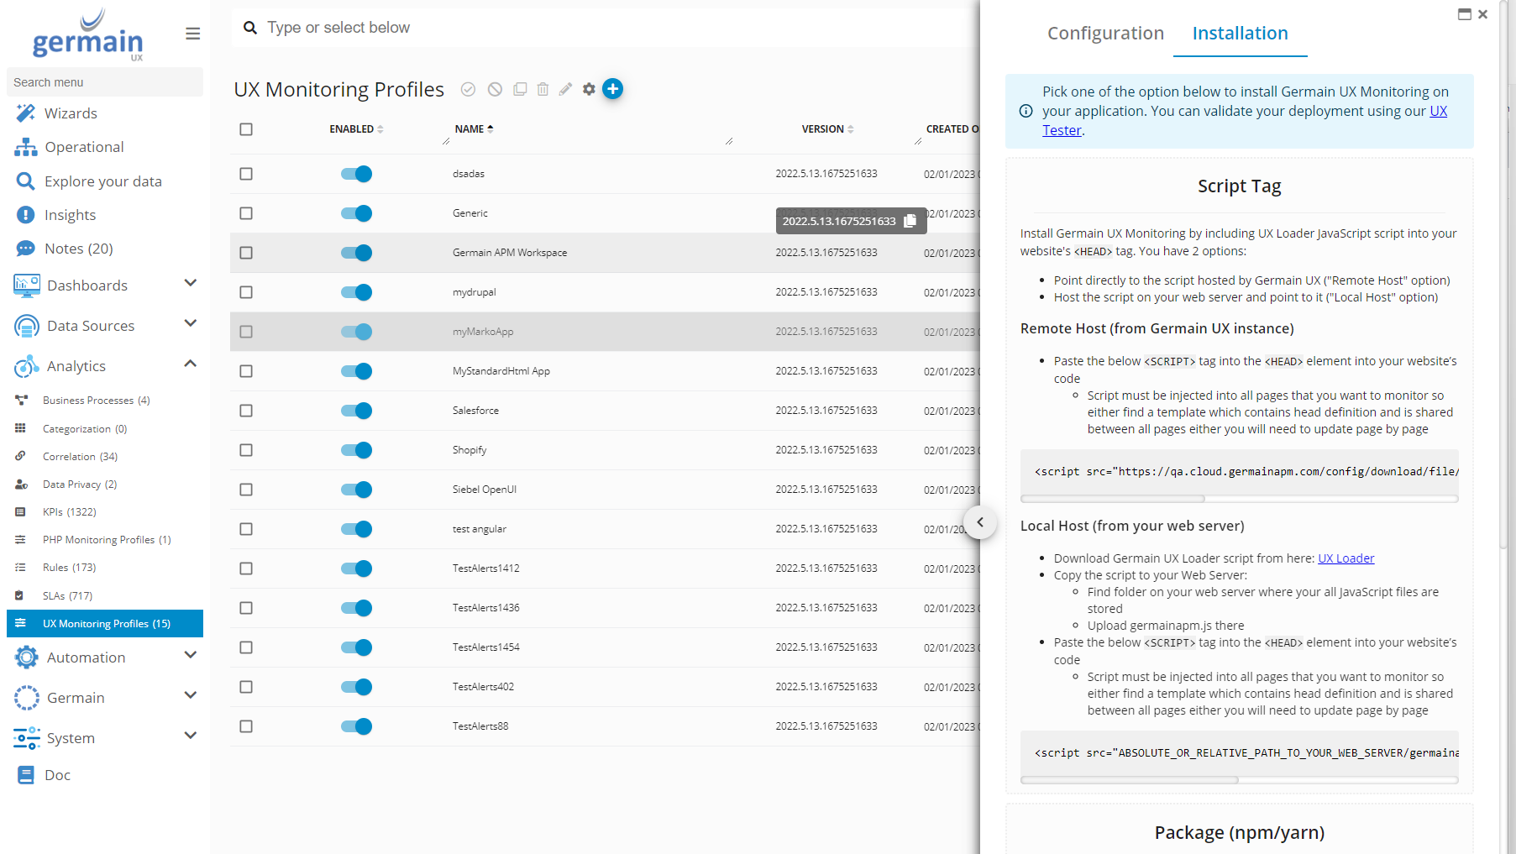Tick the select-all checkbox in the table header
This screenshot has width=1516, height=854.
[246, 129]
